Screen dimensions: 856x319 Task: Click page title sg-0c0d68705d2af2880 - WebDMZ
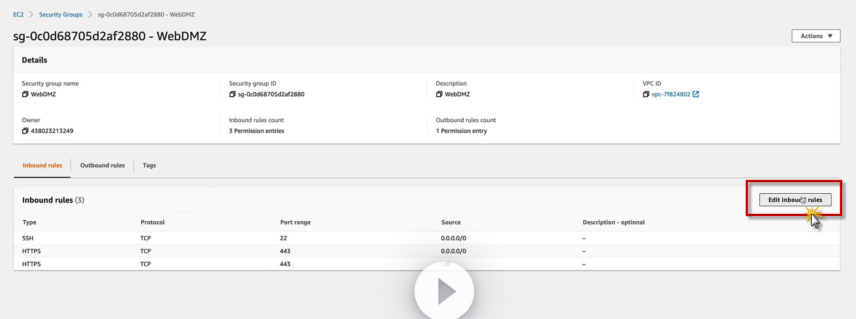[x=110, y=36]
